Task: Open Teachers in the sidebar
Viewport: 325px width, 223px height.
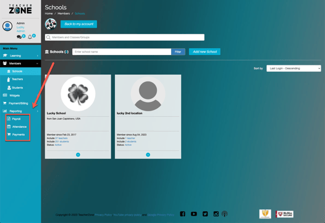Action: (17, 79)
